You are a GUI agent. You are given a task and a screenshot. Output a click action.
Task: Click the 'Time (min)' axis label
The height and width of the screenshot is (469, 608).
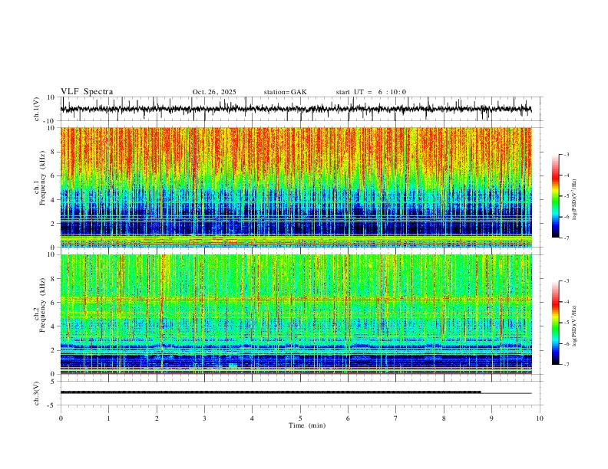[307, 425]
